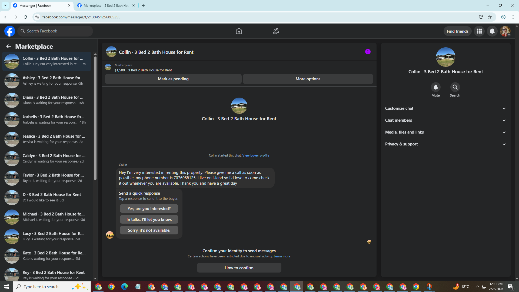The image size is (519, 292).
Task: Bookmark this page with star icon
Action: [x=490, y=17]
